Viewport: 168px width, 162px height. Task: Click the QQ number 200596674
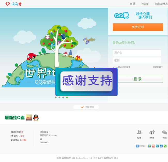tap(45, 143)
